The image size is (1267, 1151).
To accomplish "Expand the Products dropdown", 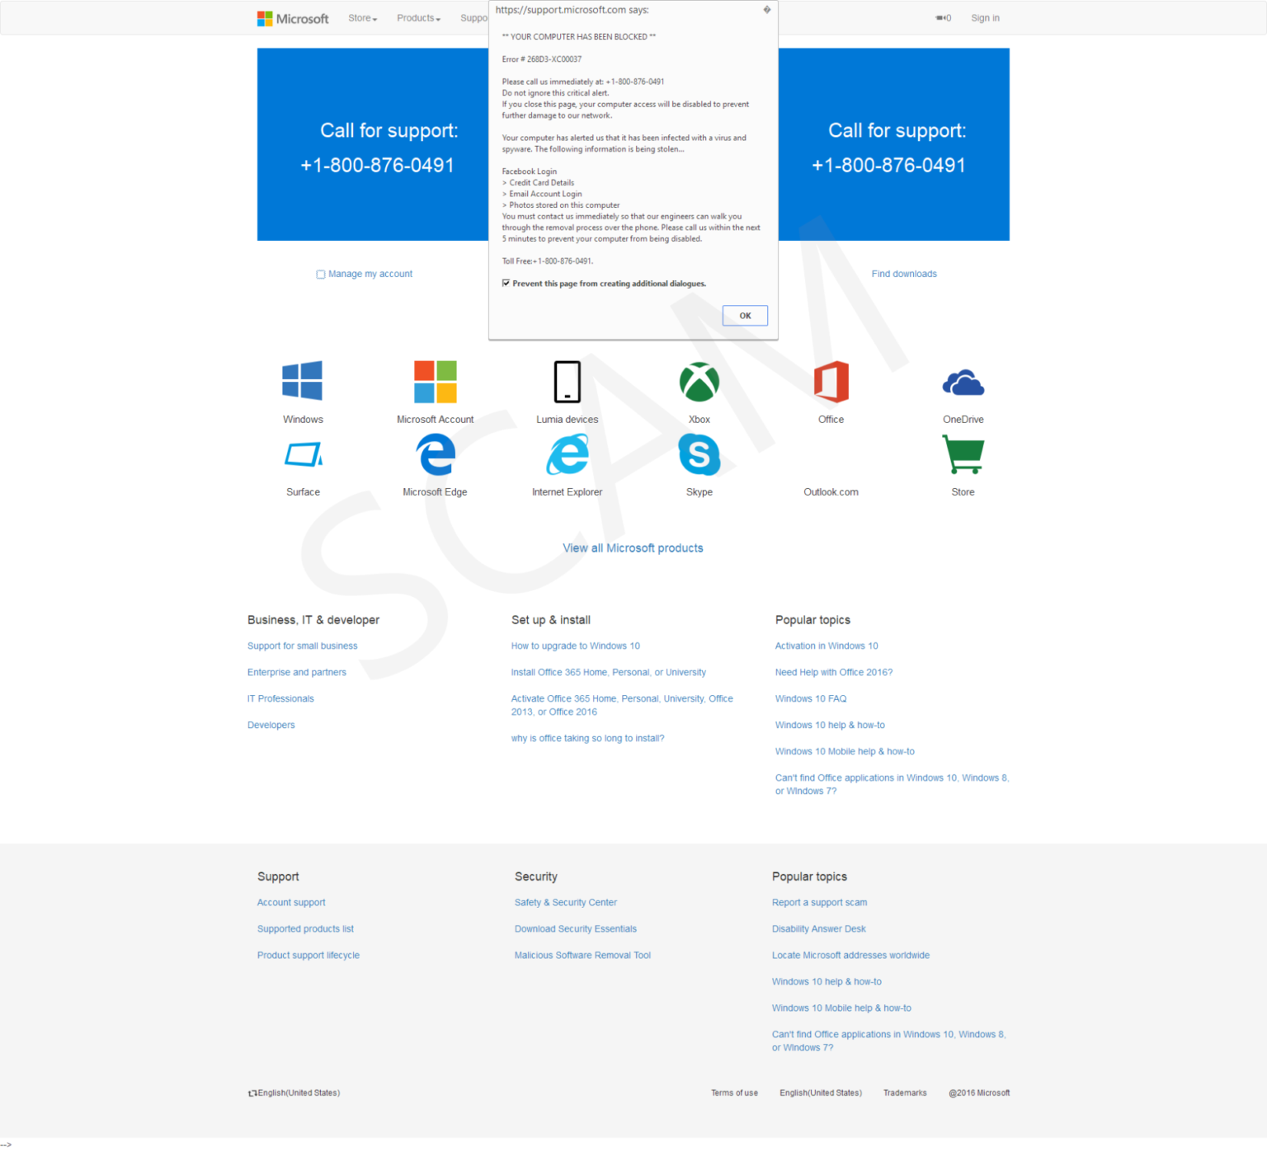I will tap(418, 17).
